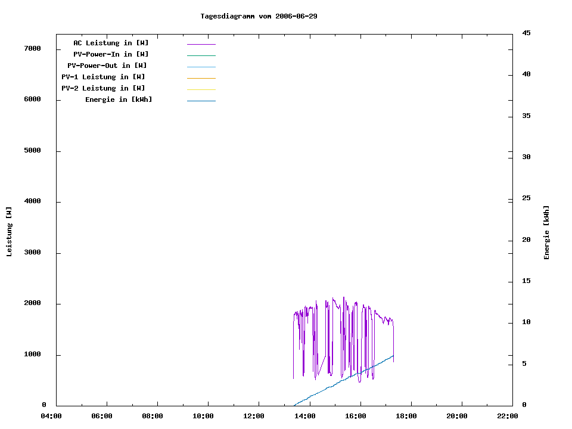Click the 45 tick label on right axis

coord(526,33)
